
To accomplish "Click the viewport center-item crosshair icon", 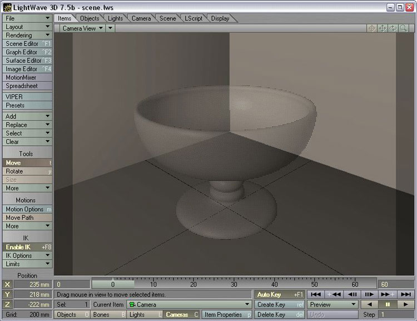I will point(372,28).
